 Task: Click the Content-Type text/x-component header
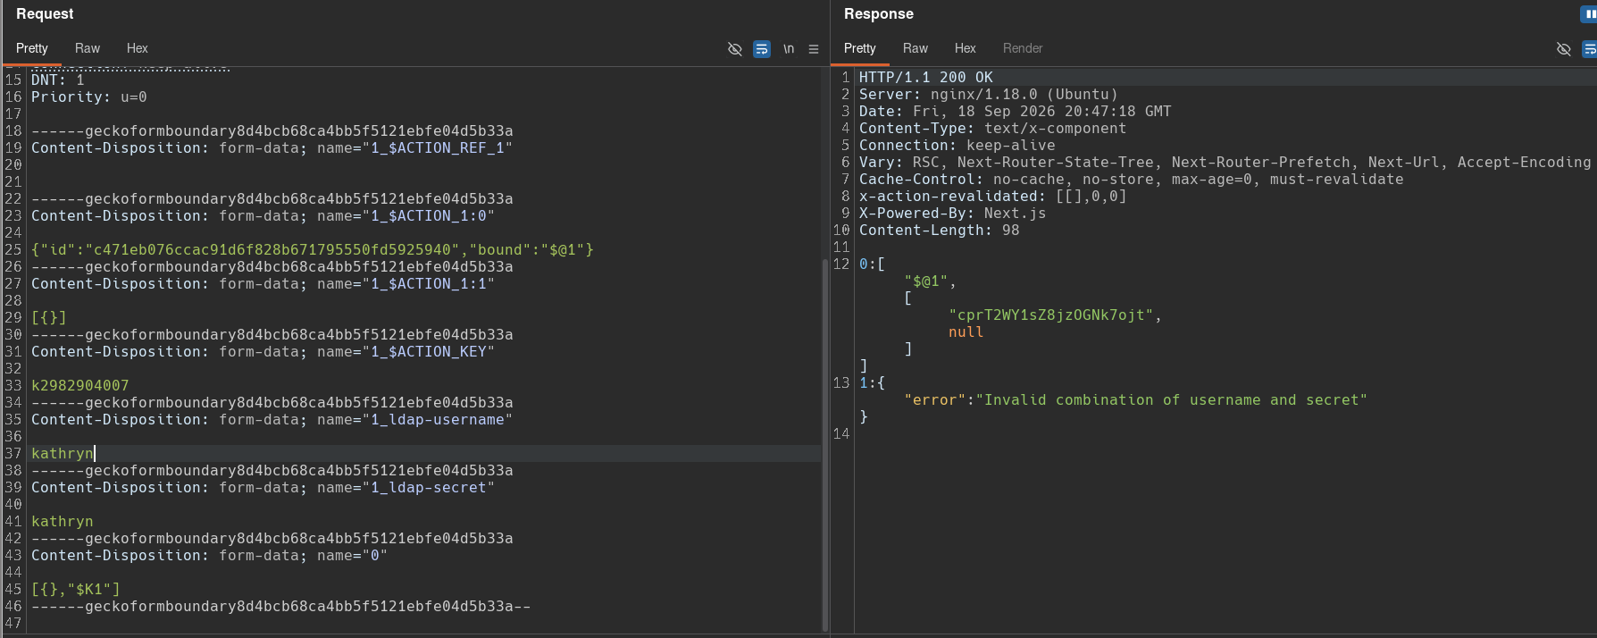[993, 129]
